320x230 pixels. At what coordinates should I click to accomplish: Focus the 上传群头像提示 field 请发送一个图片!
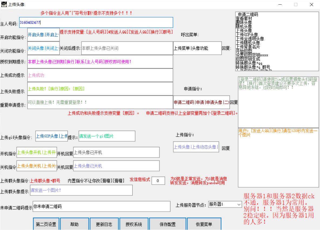click(81, 190)
